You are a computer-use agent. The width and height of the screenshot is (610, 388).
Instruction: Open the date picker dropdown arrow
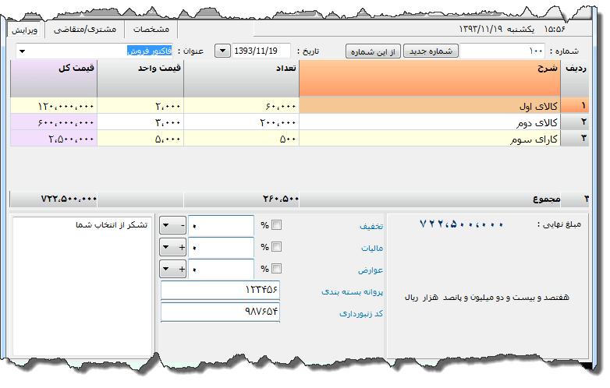click(222, 51)
